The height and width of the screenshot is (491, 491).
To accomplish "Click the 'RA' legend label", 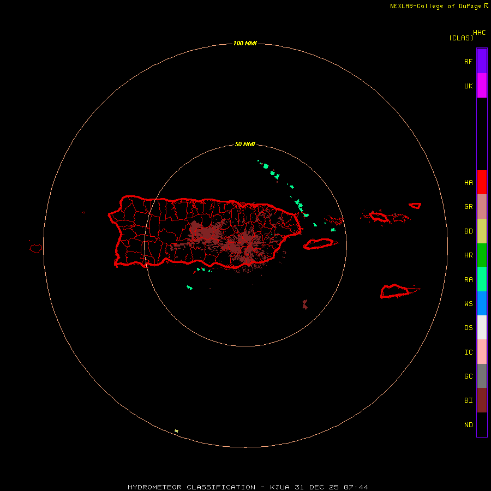I will [468, 280].
